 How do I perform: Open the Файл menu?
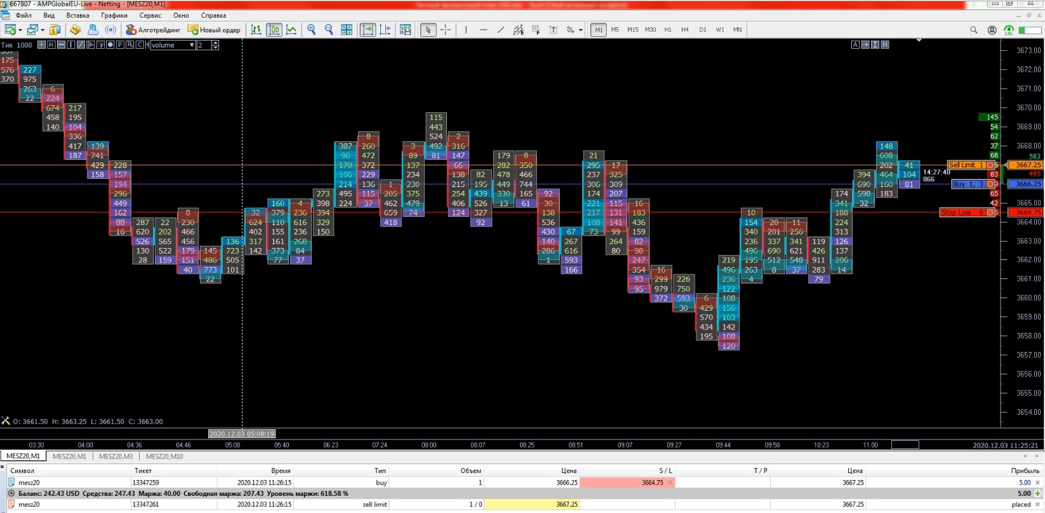[23, 15]
